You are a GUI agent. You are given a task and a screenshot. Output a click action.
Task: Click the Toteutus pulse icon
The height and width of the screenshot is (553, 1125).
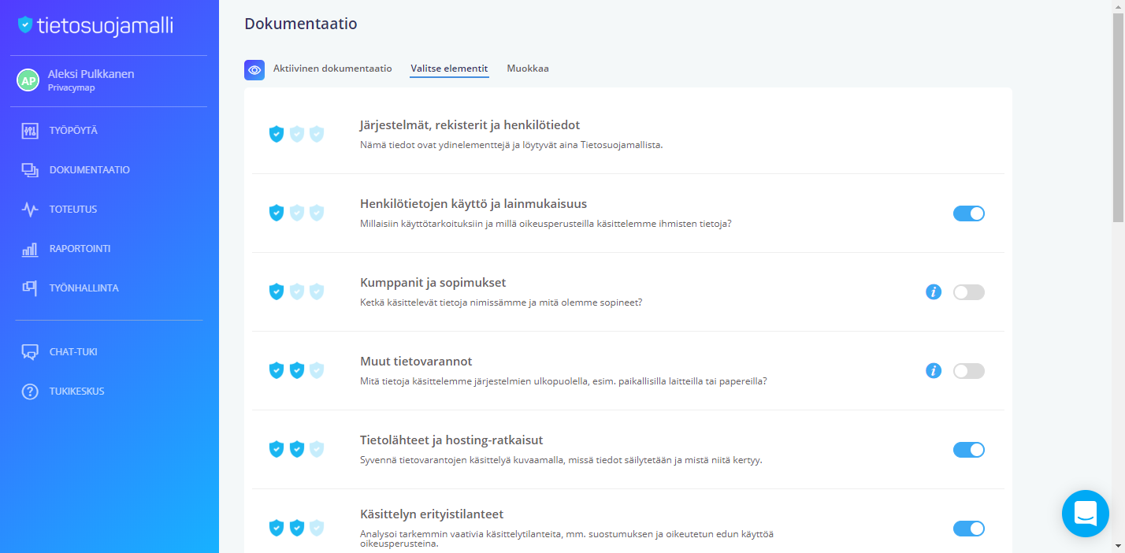30,210
